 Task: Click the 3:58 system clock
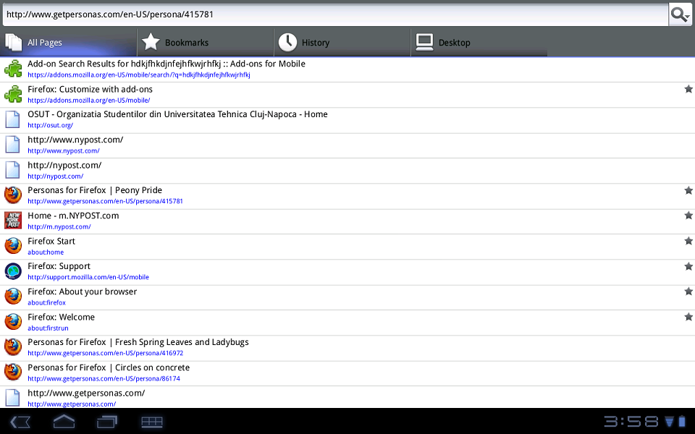pos(631,421)
